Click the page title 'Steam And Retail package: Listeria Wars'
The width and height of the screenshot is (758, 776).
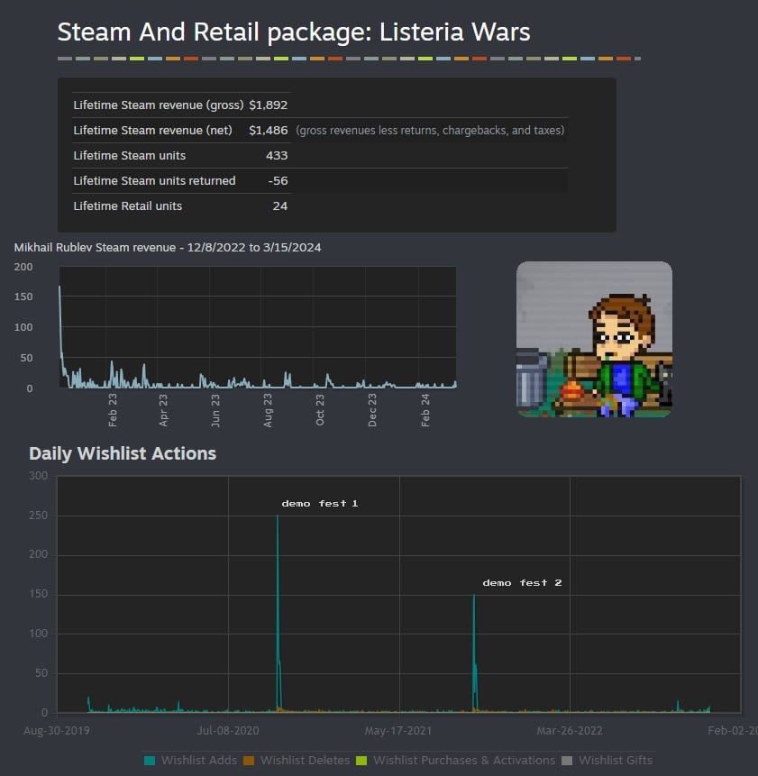[x=294, y=32]
